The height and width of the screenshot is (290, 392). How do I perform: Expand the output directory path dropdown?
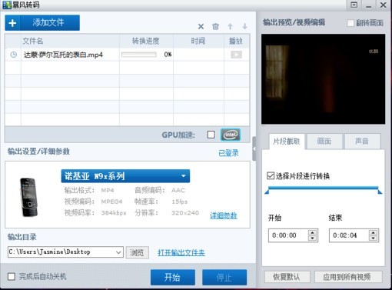[118, 252]
